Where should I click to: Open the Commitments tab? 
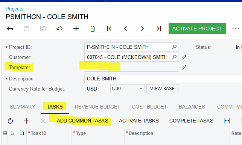[x=230, y=107]
